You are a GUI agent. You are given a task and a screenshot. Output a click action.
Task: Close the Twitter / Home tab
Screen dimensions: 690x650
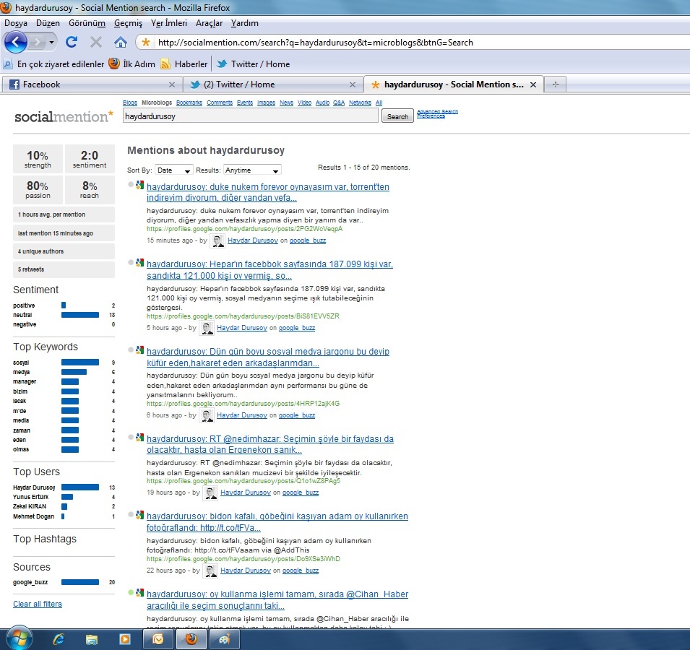point(353,85)
